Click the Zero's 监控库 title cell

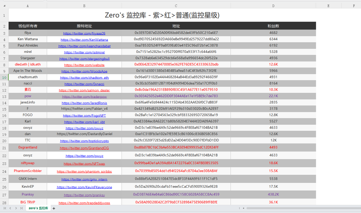162,15
